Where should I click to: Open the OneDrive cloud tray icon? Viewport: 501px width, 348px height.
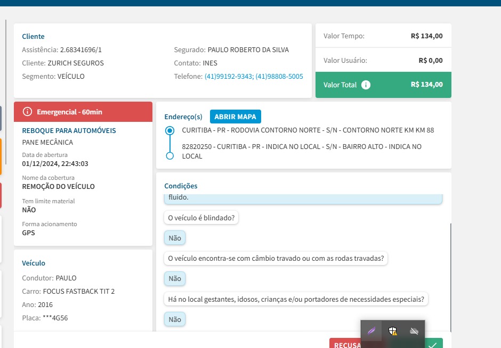pyautogui.click(x=414, y=331)
